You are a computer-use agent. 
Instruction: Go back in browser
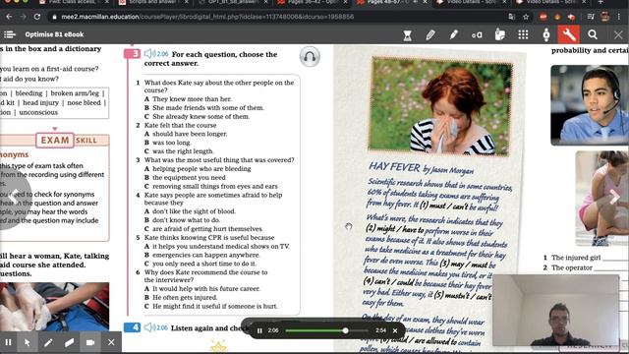[x=9, y=17]
